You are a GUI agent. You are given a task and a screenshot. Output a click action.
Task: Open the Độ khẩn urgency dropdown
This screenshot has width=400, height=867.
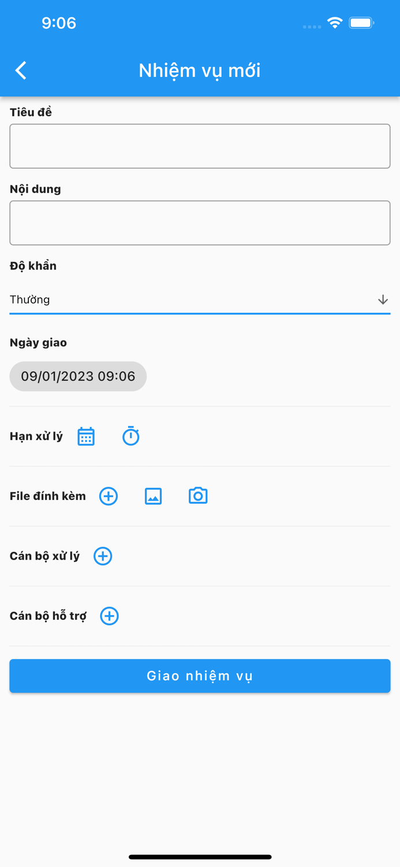click(x=200, y=299)
